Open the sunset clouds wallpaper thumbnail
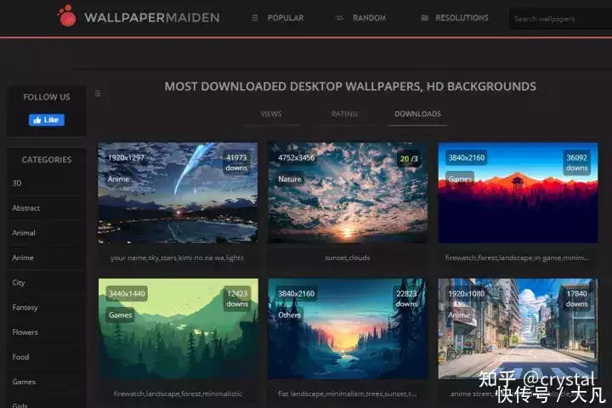Viewport: 612px width, 408px height. tap(348, 193)
